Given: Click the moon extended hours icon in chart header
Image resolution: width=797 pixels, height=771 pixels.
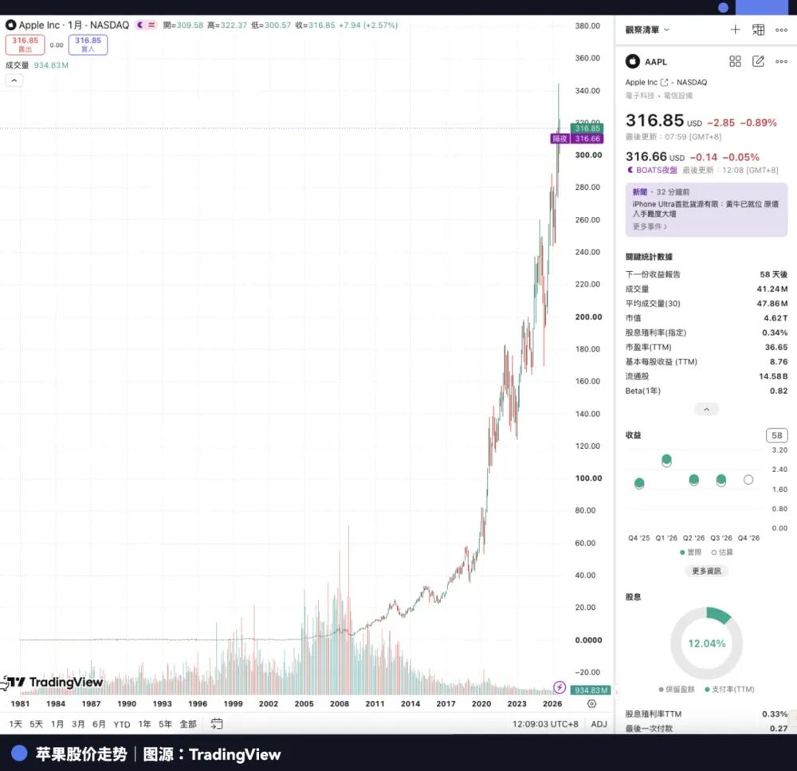Looking at the screenshot, I should 140,25.
